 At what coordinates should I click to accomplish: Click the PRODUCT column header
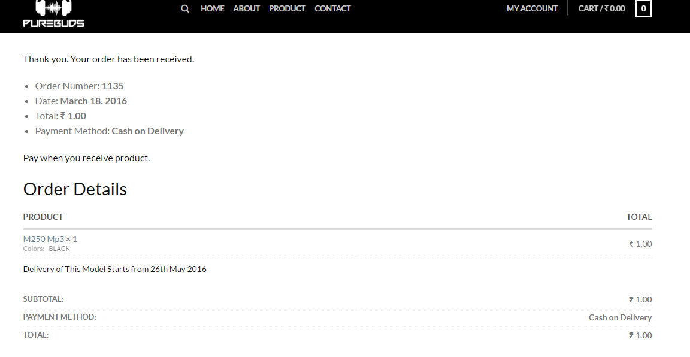tap(43, 217)
